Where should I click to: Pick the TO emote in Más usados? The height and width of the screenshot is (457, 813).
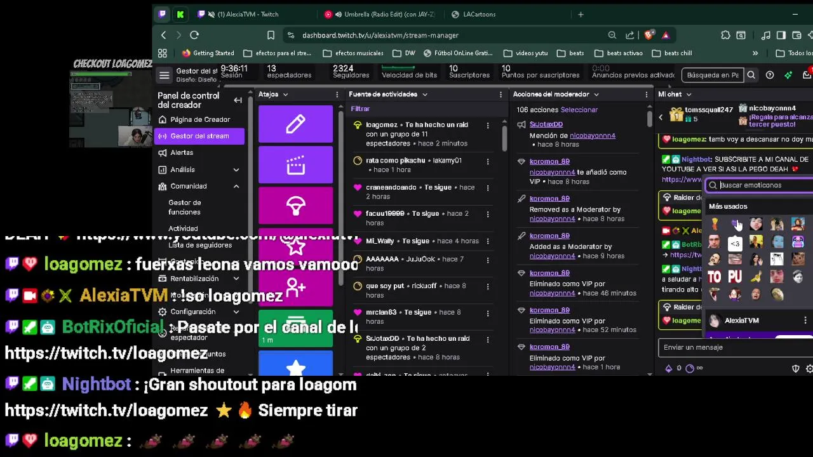click(x=715, y=277)
